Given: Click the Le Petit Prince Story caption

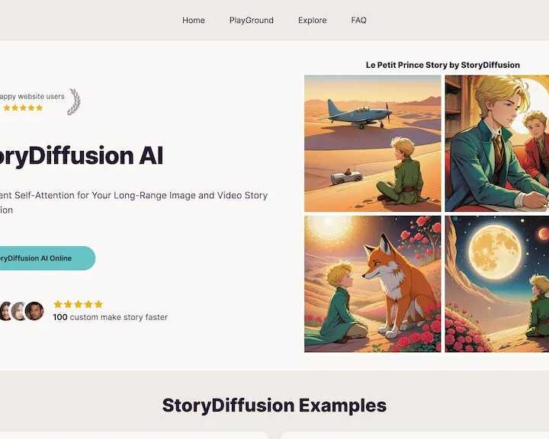Looking at the screenshot, I should click(x=442, y=65).
